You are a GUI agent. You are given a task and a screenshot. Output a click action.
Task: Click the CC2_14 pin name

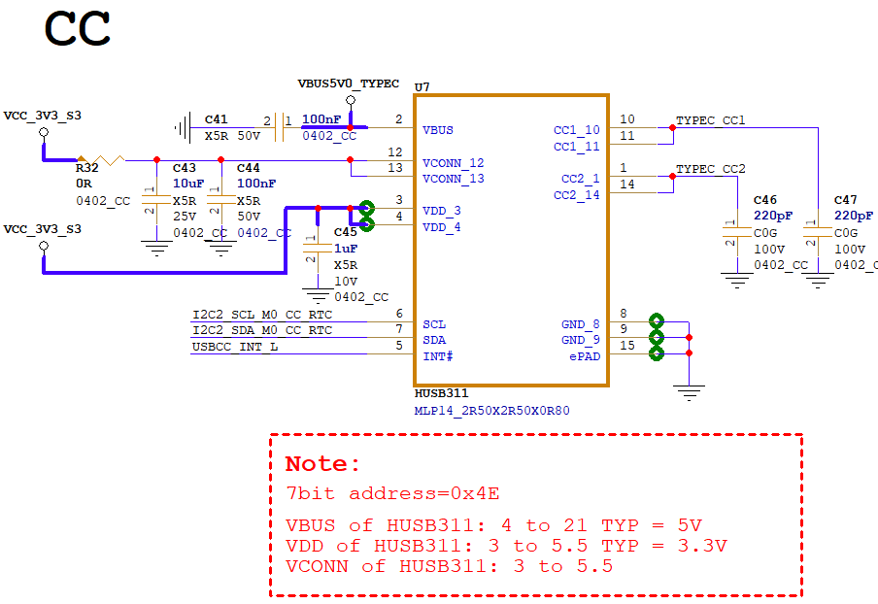pos(577,195)
